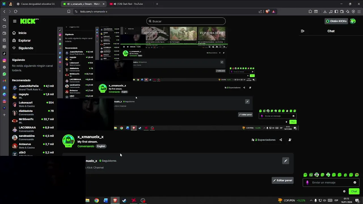Open Steam from Windows taskbar
The image size is (363, 204).
coord(124,200)
